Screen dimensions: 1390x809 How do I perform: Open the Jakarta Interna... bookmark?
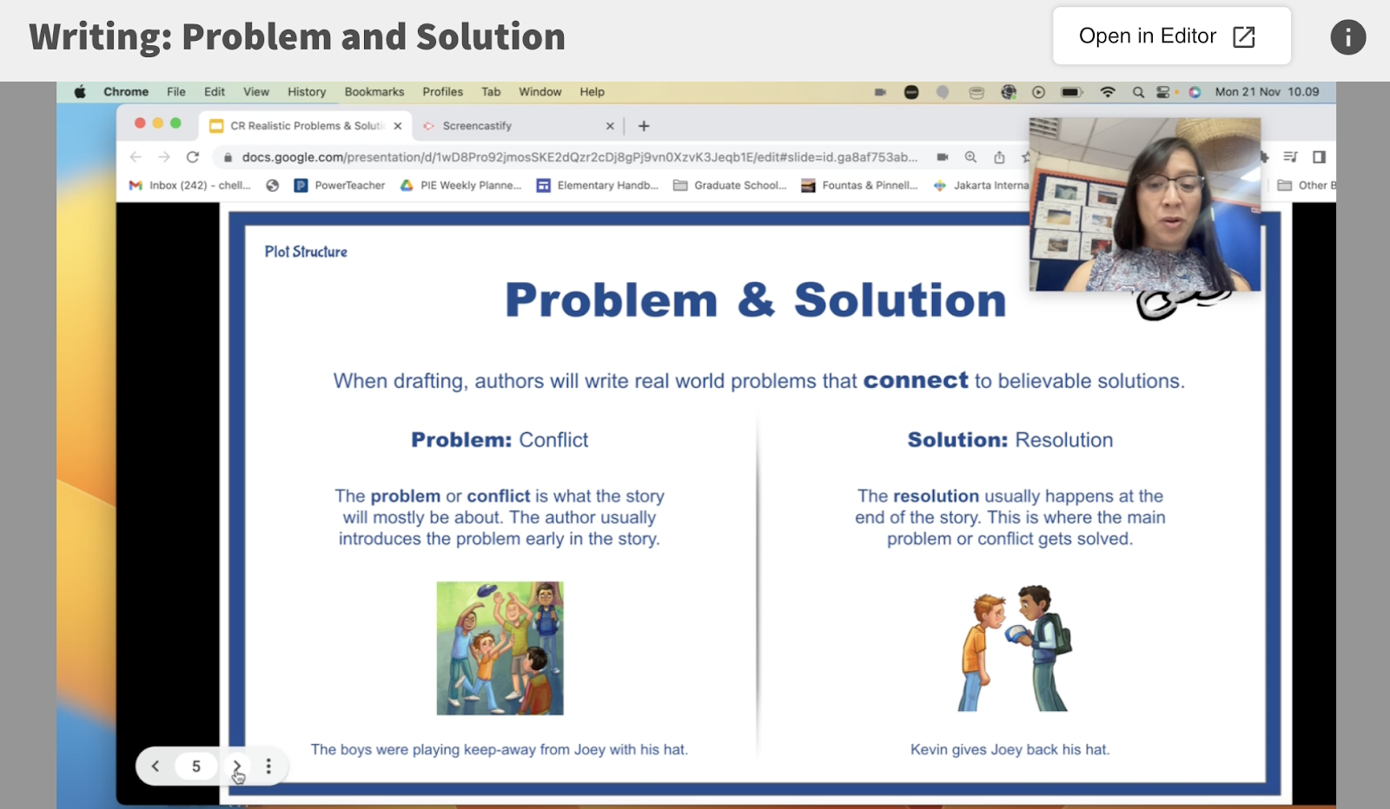point(981,185)
